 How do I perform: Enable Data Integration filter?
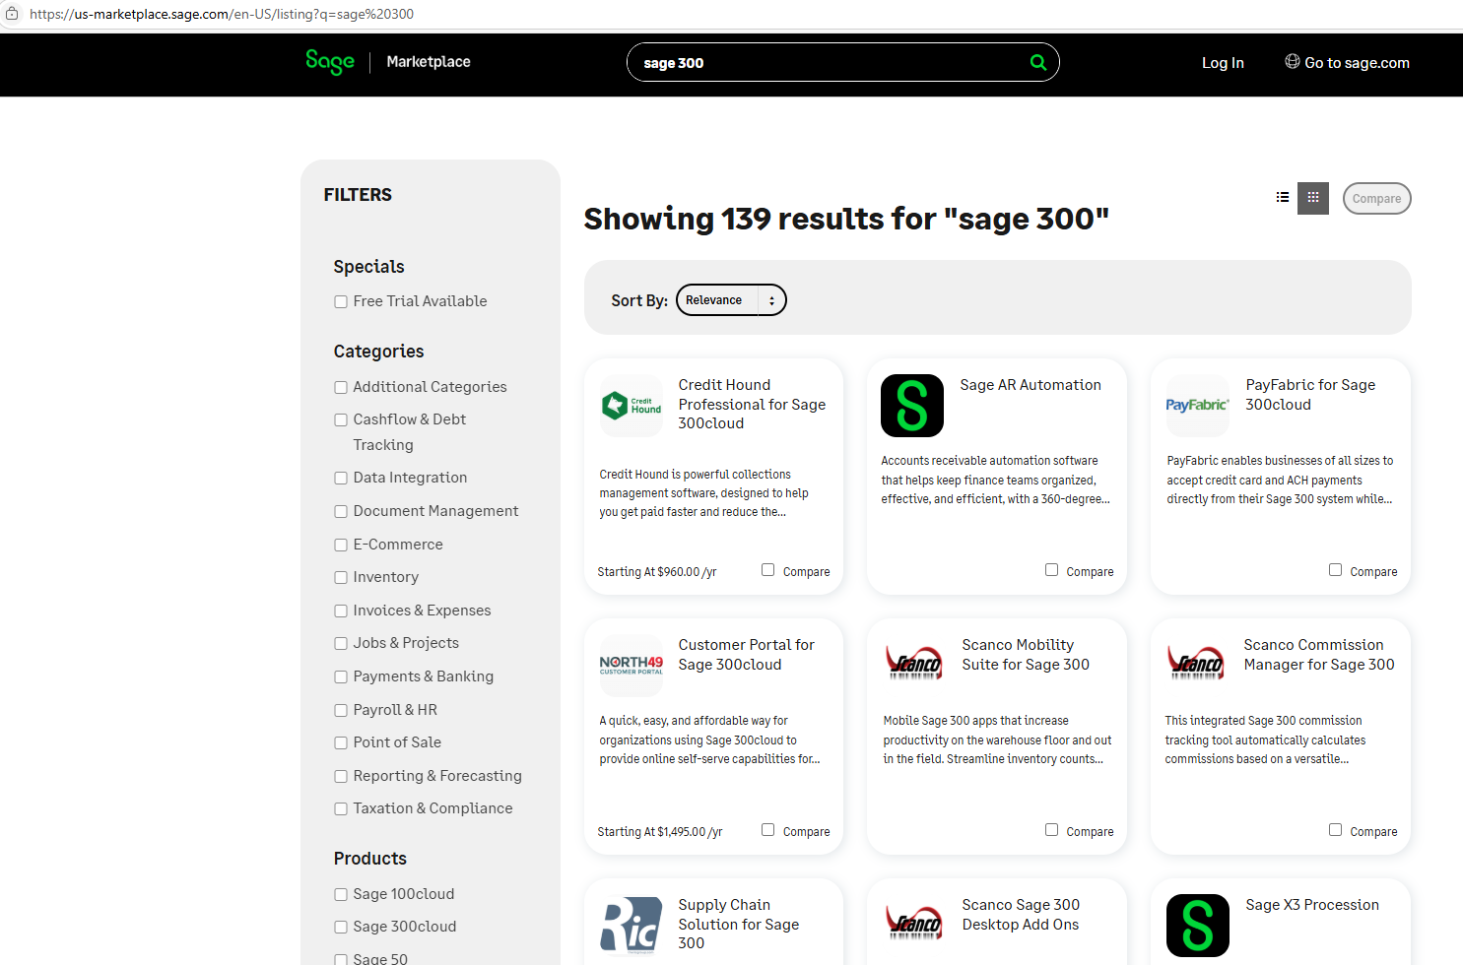(x=341, y=479)
